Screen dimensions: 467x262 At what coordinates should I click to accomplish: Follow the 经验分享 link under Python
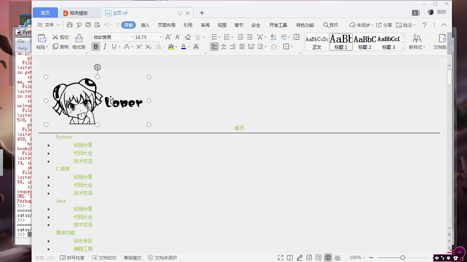[83, 145]
